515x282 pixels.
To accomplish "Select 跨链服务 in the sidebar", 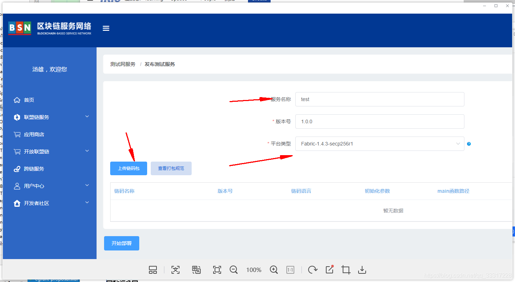I will 34,169.
